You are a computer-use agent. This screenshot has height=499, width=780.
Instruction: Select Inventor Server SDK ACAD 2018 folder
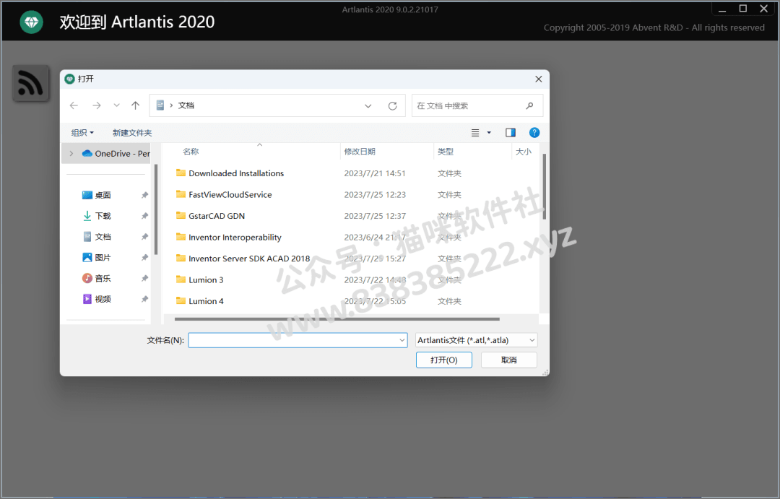248,259
